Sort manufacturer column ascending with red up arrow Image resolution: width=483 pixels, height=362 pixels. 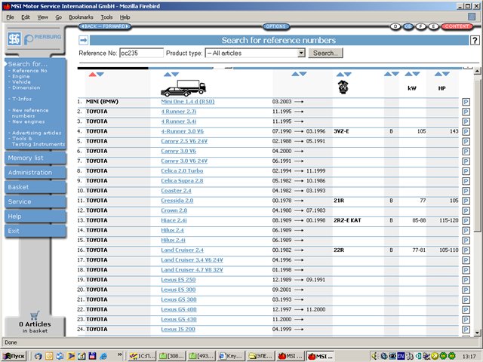coord(92,75)
